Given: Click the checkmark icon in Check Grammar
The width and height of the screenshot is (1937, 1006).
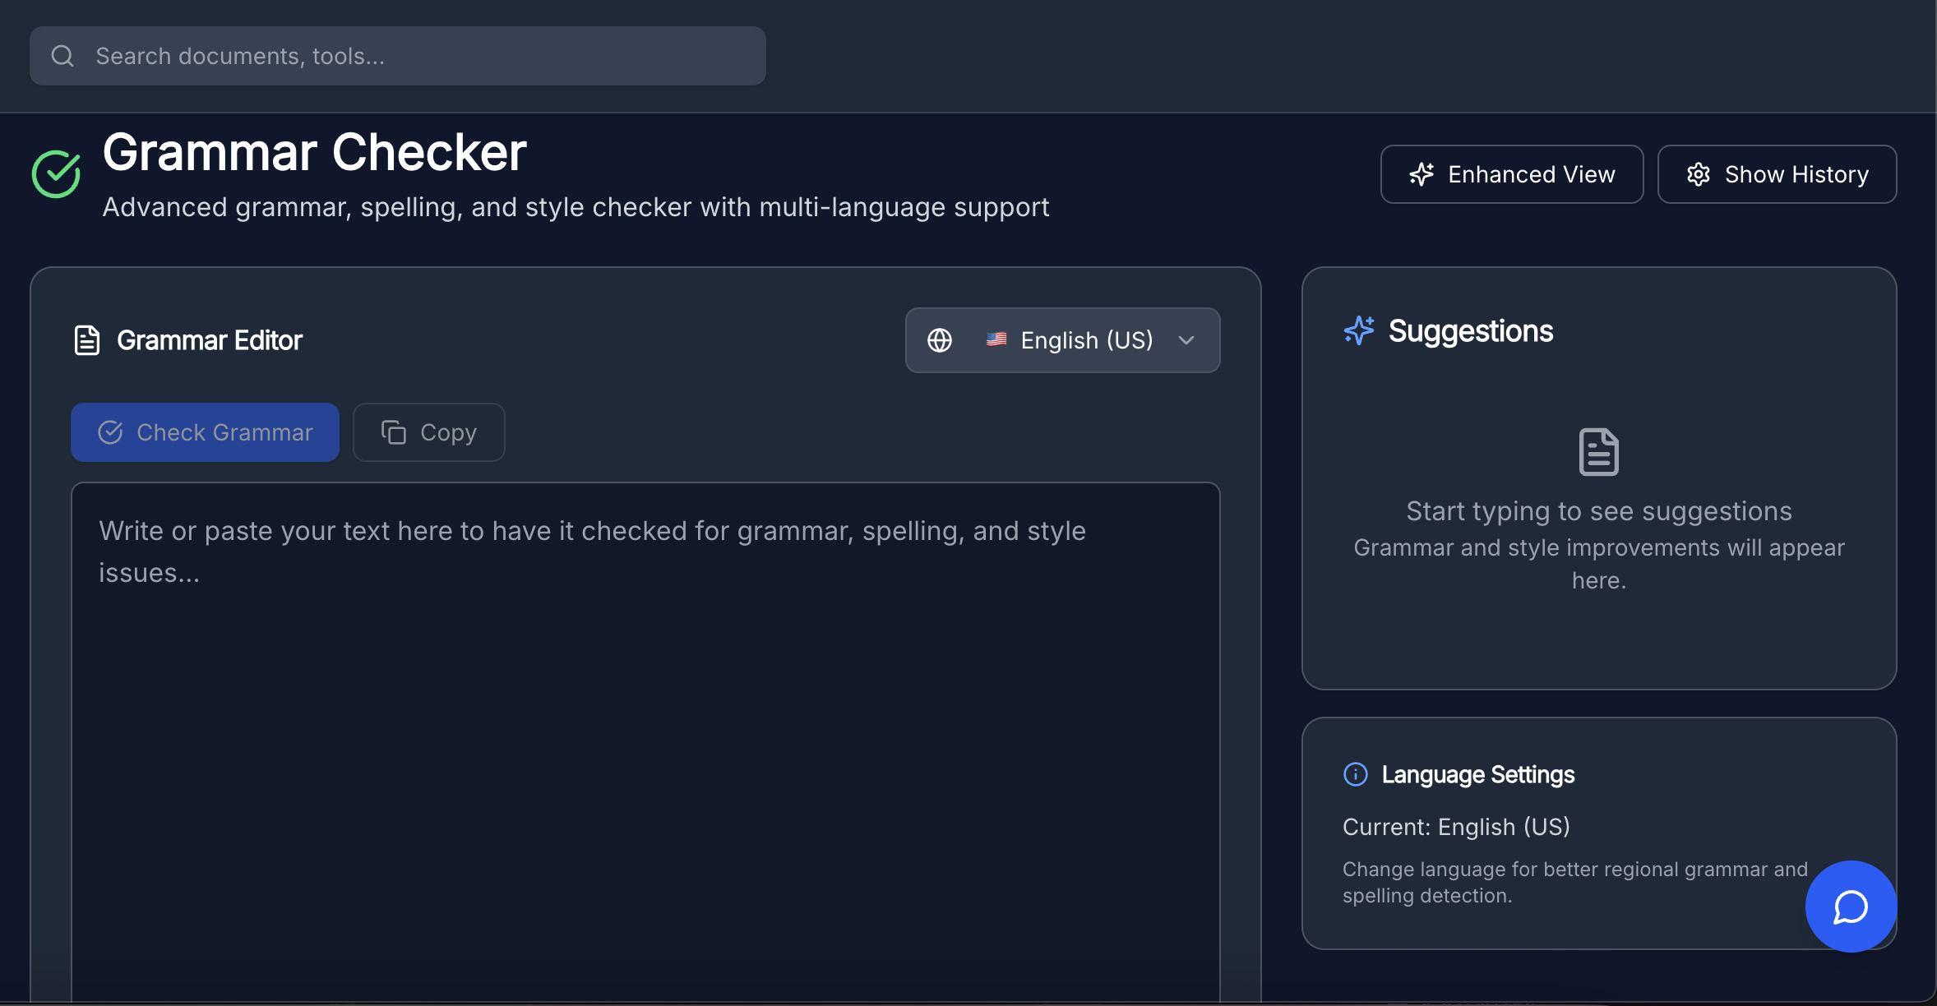Looking at the screenshot, I should pyautogui.click(x=111, y=431).
